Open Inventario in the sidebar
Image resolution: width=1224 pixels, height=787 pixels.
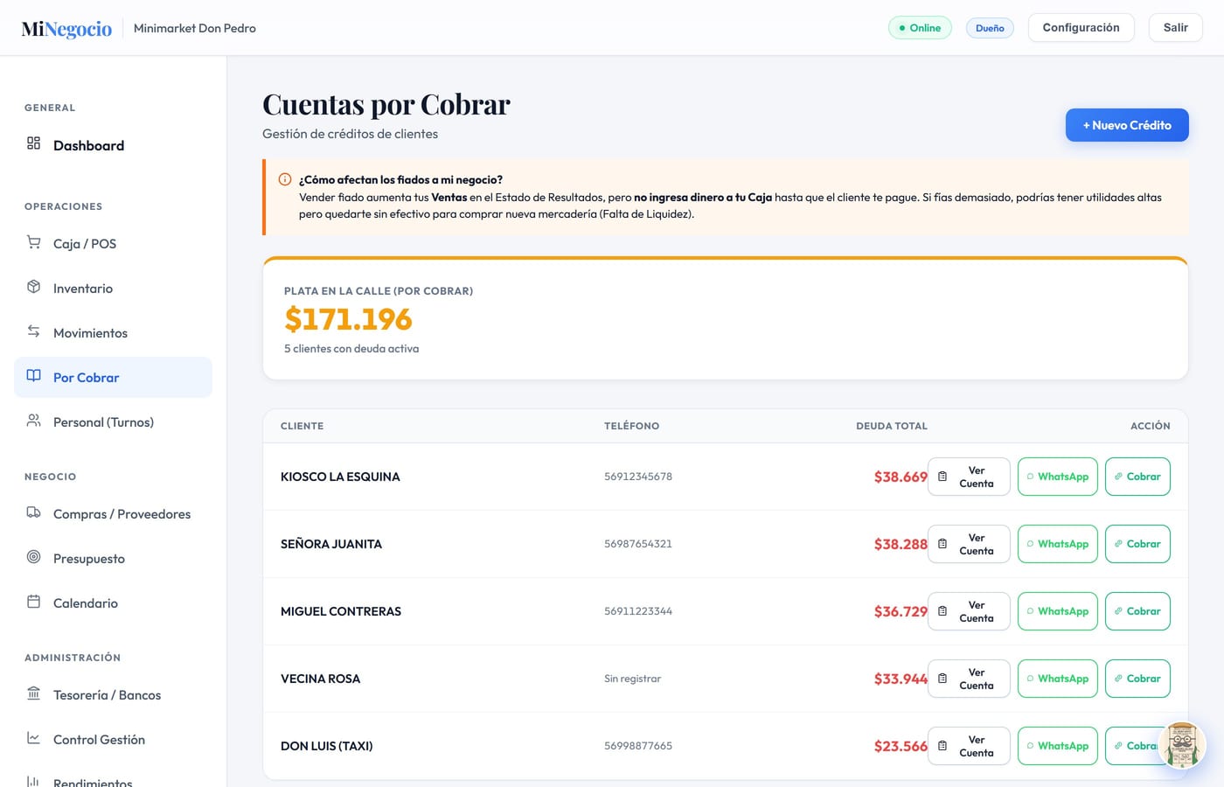[x=114, y=288]
